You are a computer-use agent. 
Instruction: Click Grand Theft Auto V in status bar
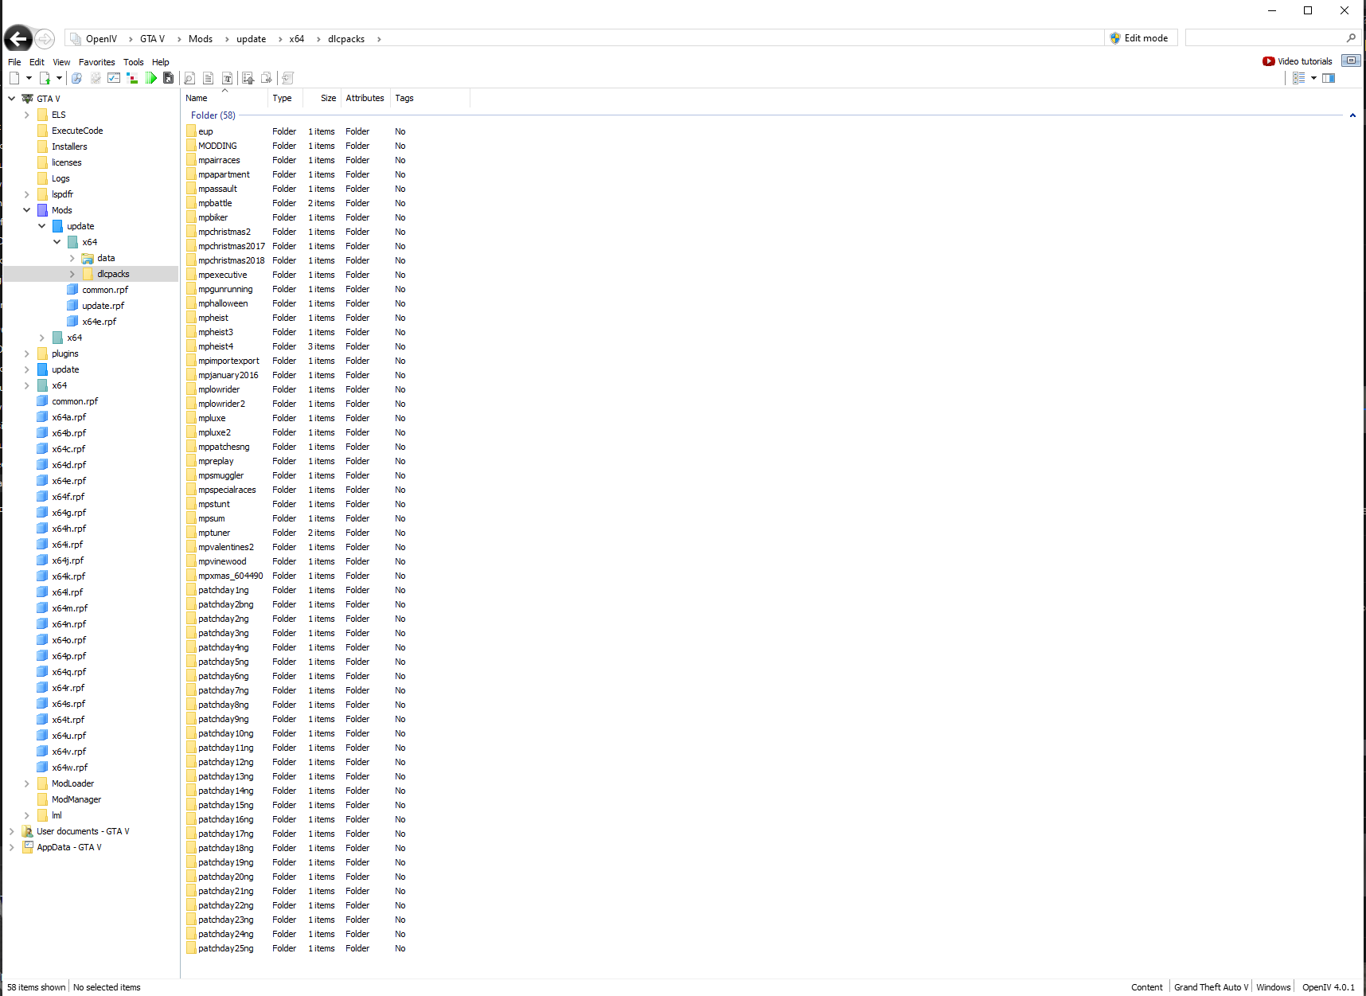[1211, 987]
